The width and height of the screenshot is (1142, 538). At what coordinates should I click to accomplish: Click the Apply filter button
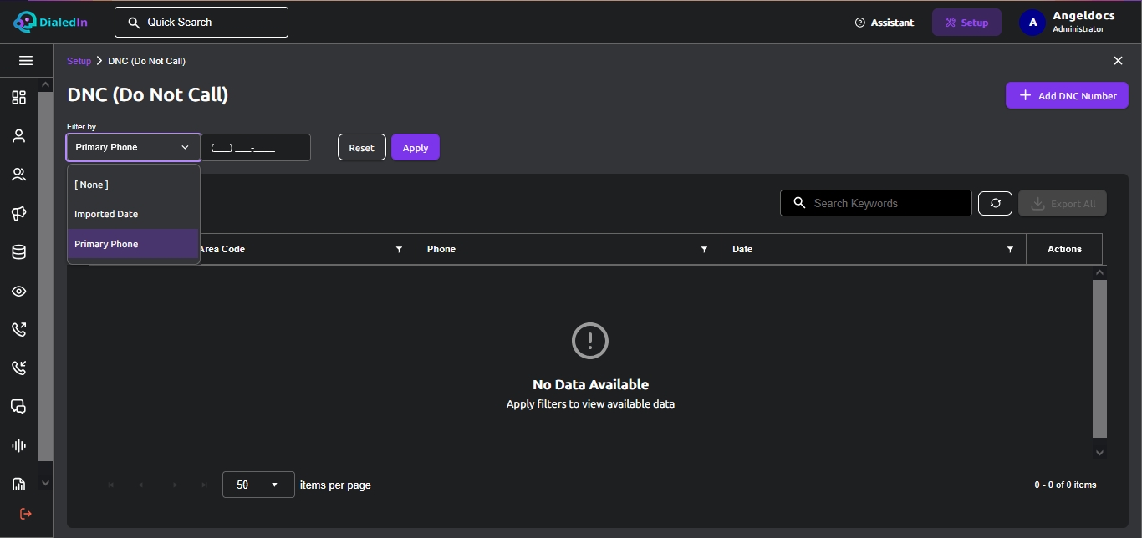[x=416, y=147]
